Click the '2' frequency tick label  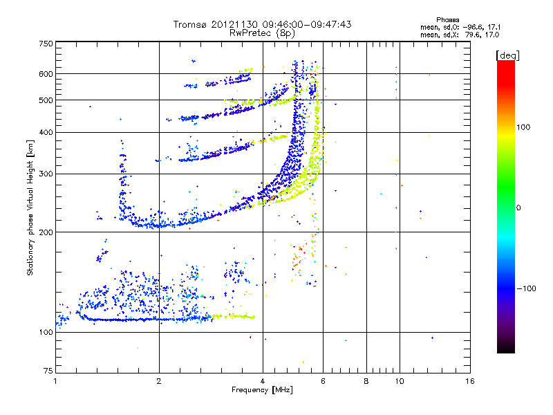(x=159, y=381)
